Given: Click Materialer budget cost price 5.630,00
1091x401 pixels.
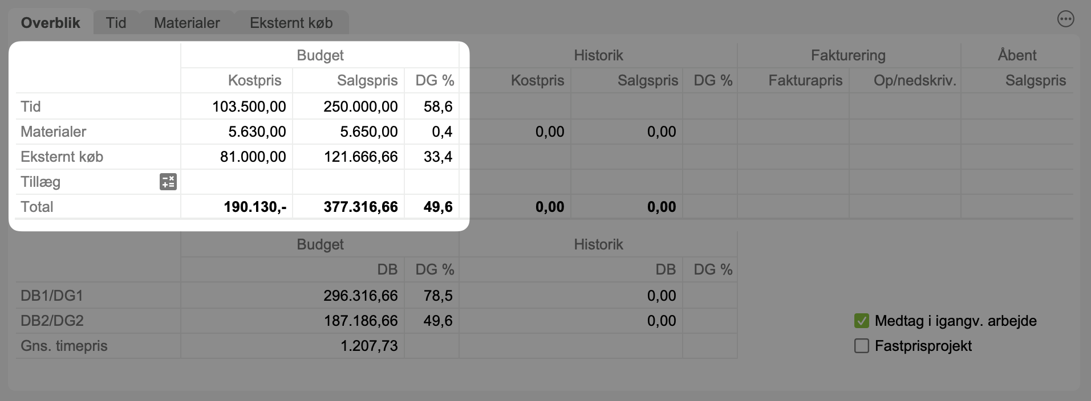Looking at the screenshot, I should pos(257,132).
